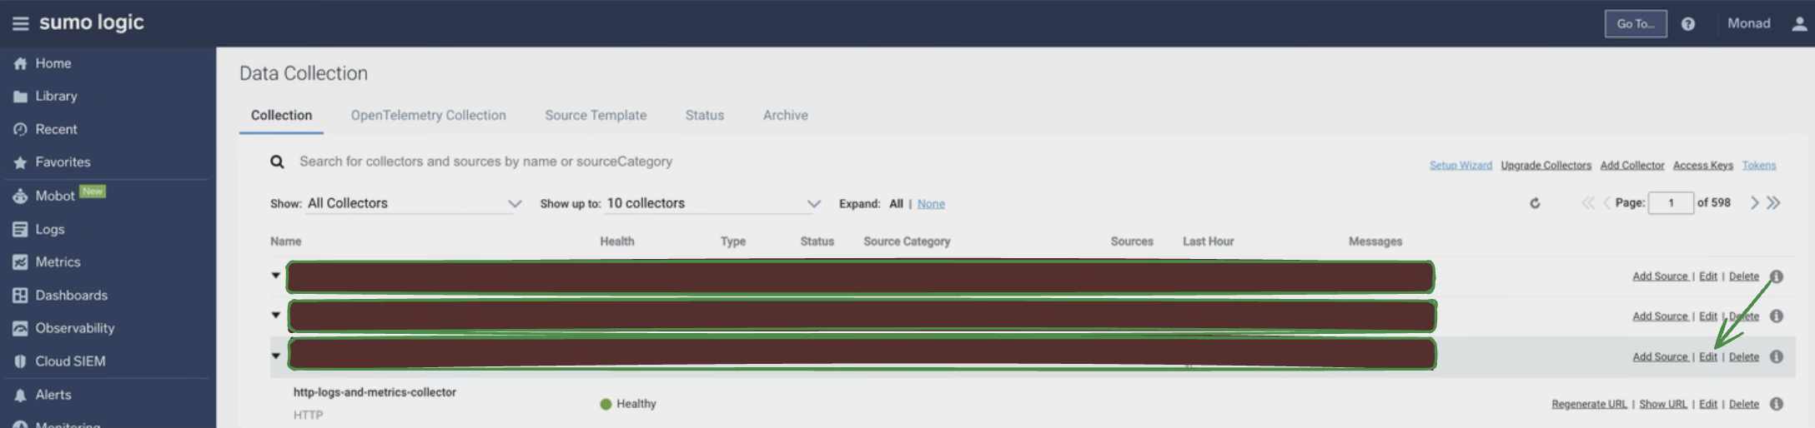Viewport: 1815px width, 428px height.
Task: Click Regenerate URL for the HTTP source
Action: (1588, 405)
